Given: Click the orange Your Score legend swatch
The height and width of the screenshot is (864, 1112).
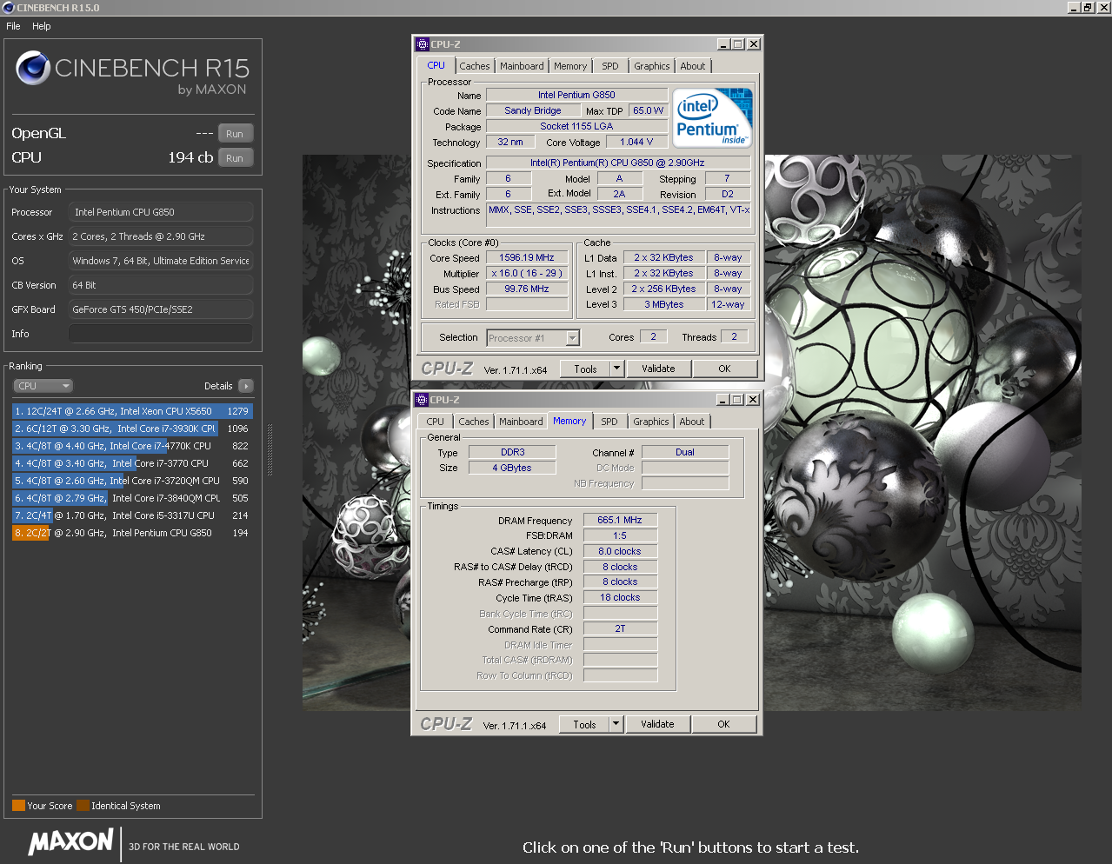Looking at the screenshot, I should pos(18,806).
